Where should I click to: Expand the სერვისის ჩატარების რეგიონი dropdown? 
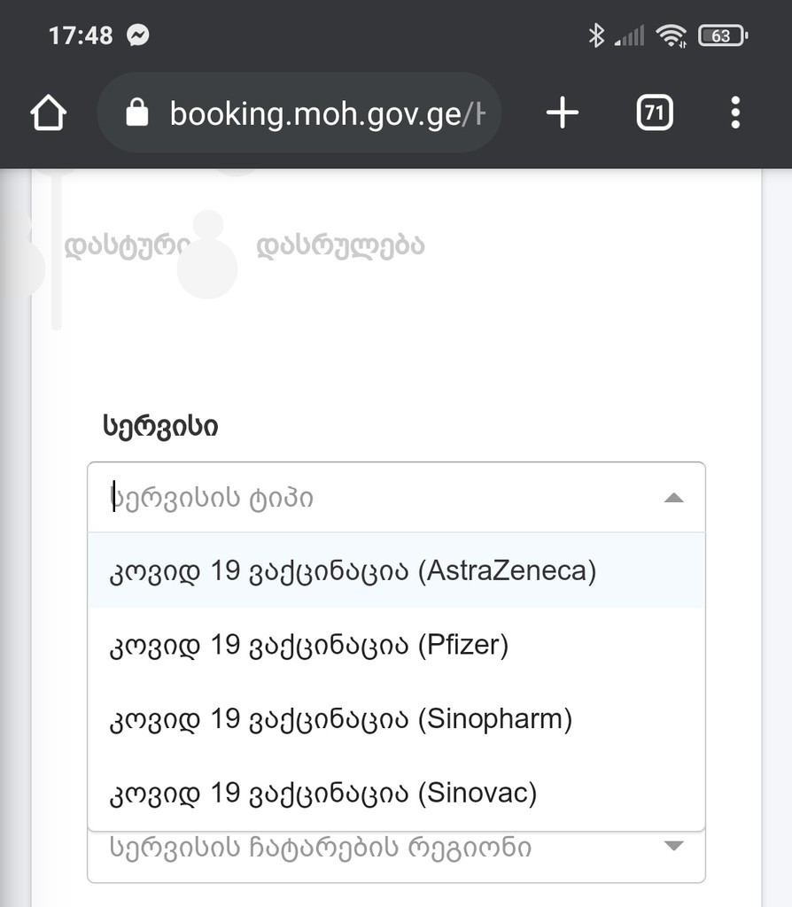pyautogui.click(x=673, y=847)
